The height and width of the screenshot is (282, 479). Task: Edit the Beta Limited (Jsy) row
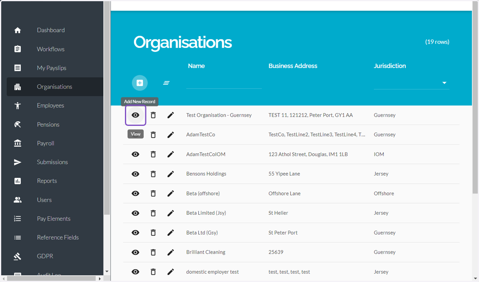pos(171,213)
